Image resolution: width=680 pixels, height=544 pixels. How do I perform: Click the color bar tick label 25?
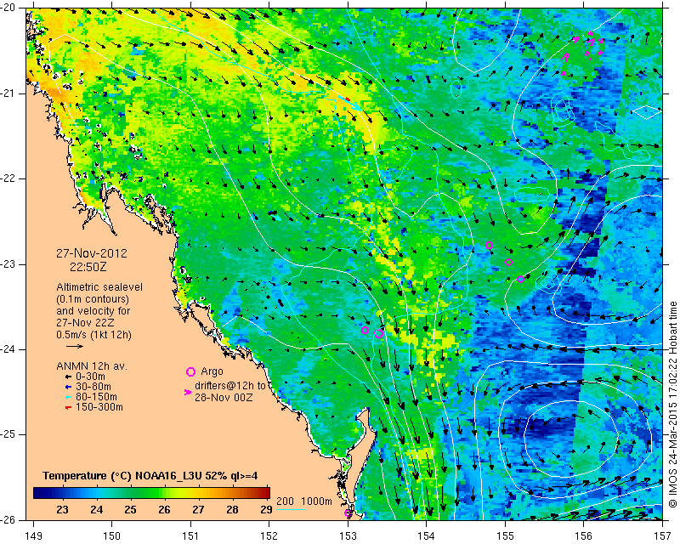(x=130, y=509)
